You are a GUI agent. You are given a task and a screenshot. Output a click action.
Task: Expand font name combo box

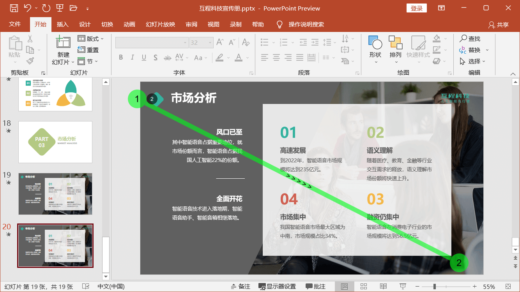click(186, 42)
